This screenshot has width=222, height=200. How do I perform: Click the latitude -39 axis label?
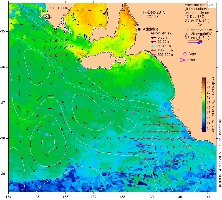pos(2,174)
